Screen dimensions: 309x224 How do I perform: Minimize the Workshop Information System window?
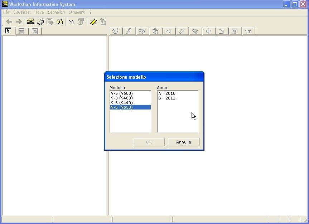point(286,4)
